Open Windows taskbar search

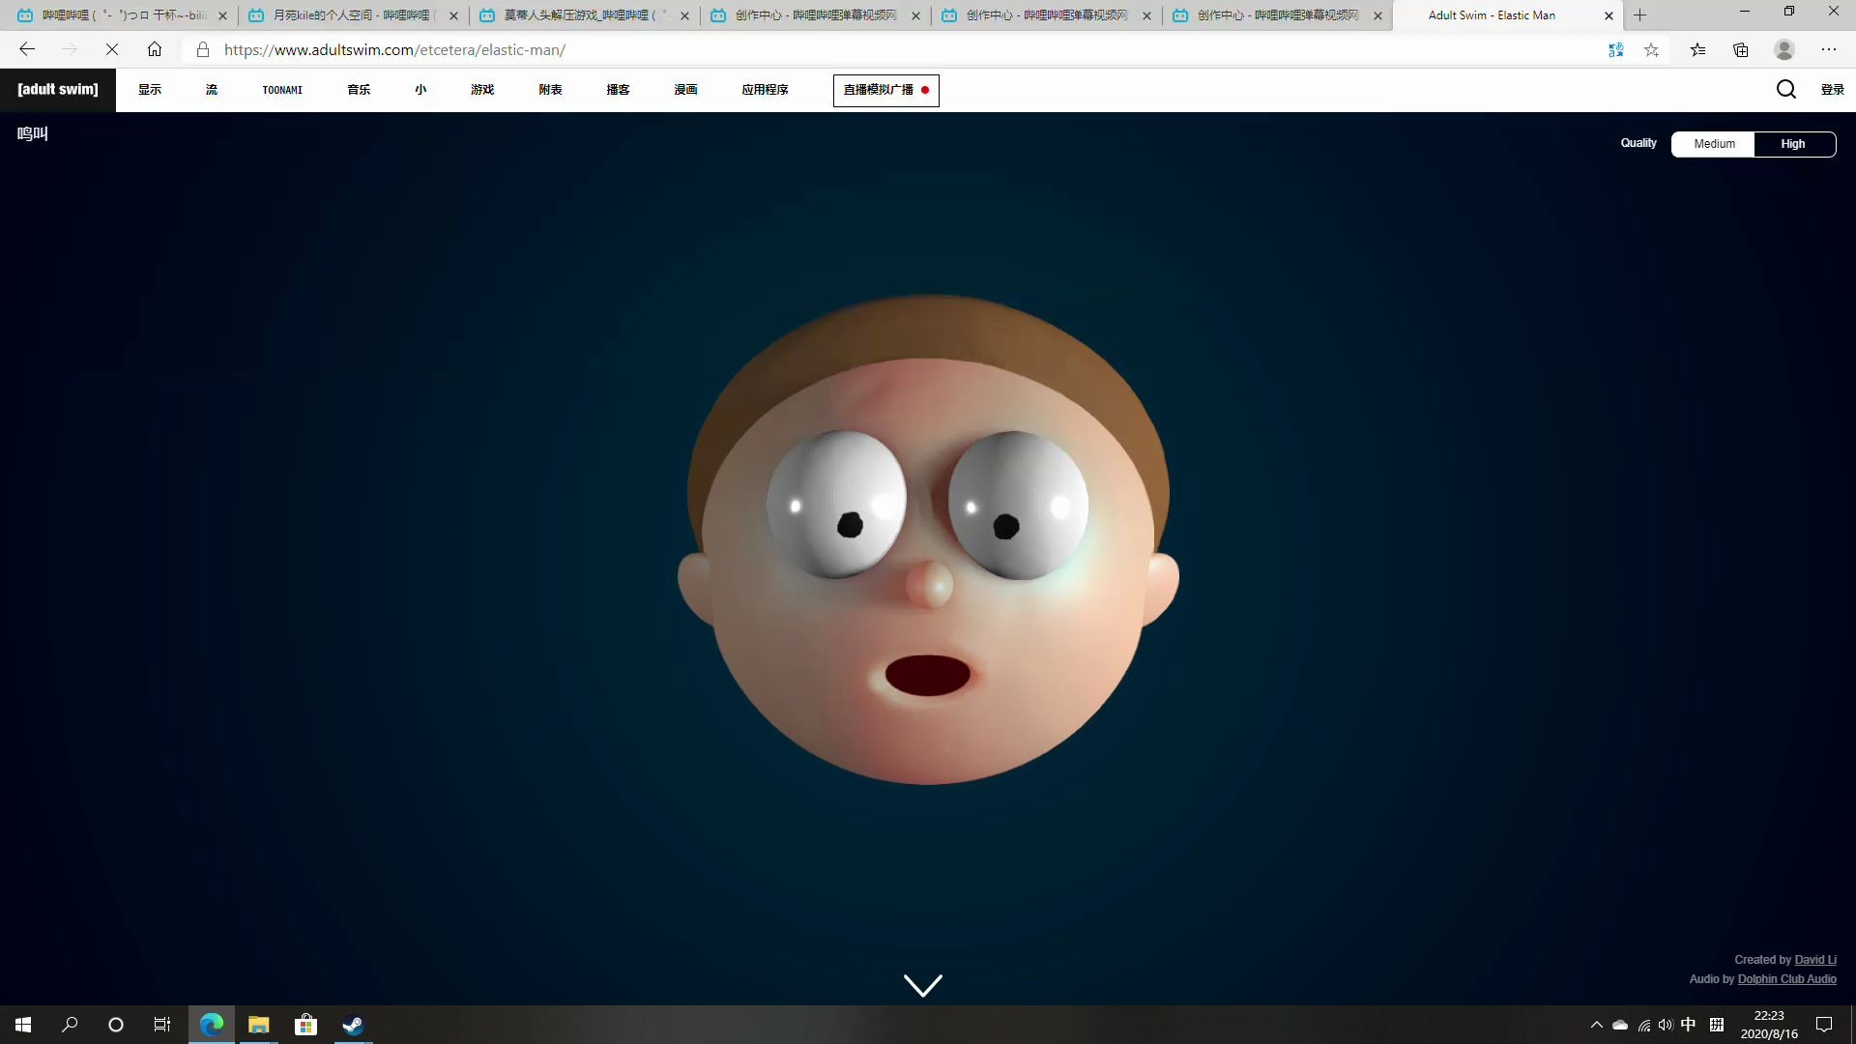click(70, 1025)
